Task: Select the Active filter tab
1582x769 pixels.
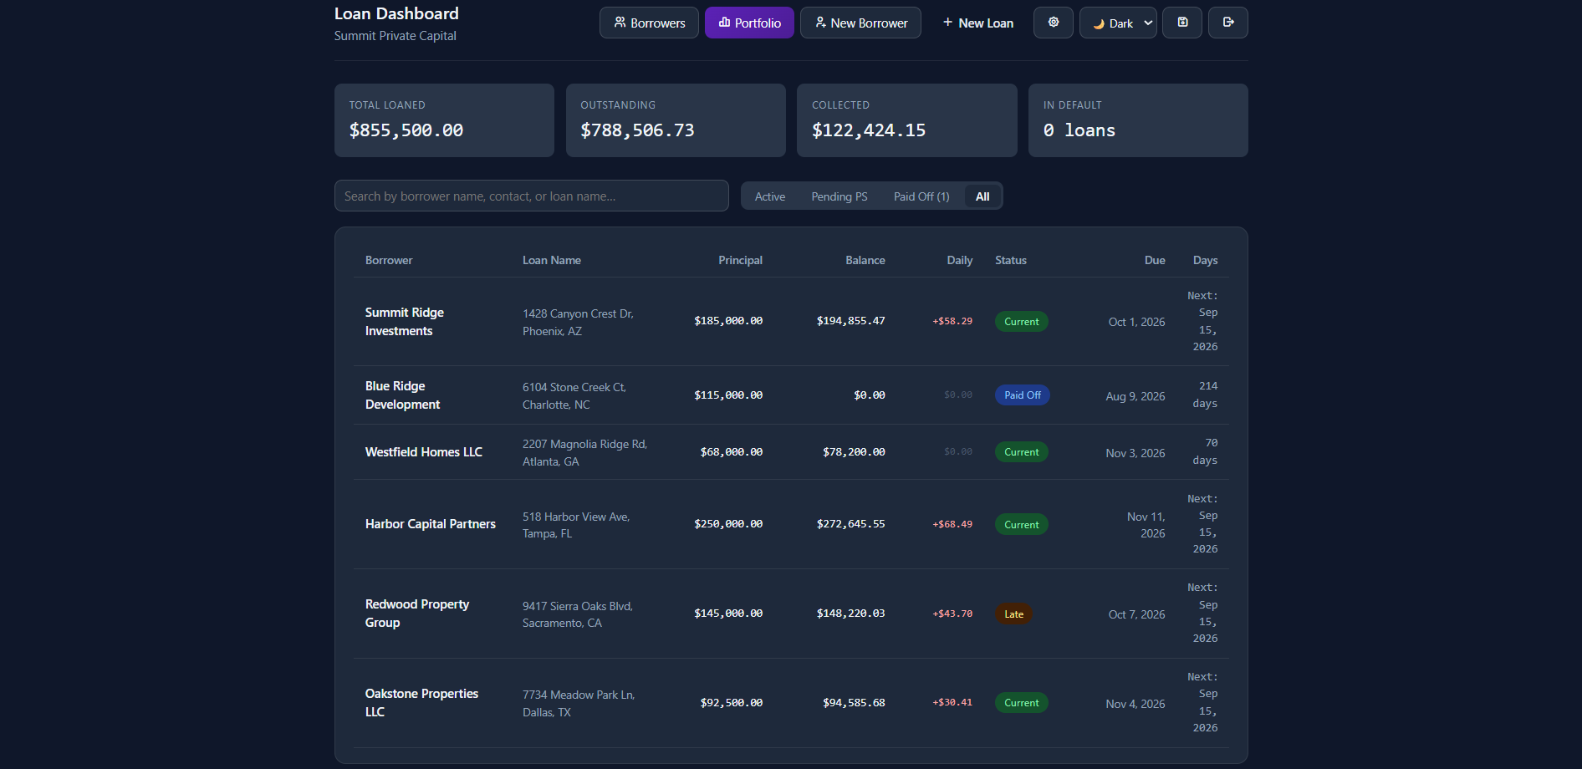Action: (769, 196)
